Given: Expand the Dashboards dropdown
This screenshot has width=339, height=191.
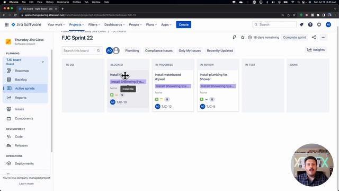Looking at the screenshot, I should (114, 25).
